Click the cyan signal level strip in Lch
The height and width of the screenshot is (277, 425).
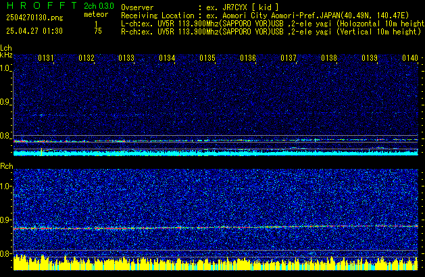[216, 153]
